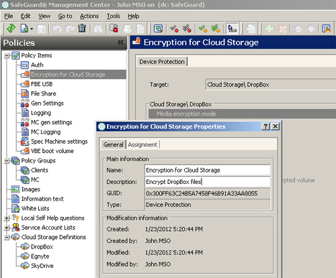Viewport: 336px width, 278px height.
Task: Click the double green checkmark yellow dot icon
Action: [x=216, y=28]
